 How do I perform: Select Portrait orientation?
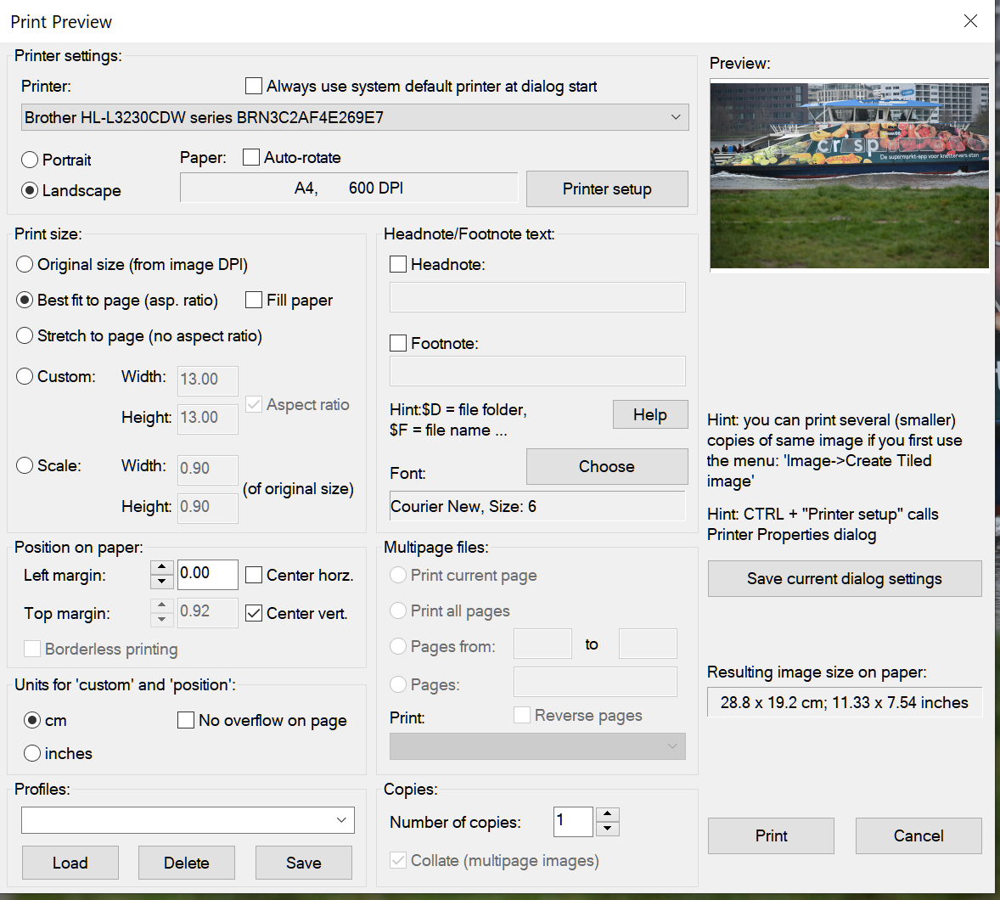[x=31, y=160]
